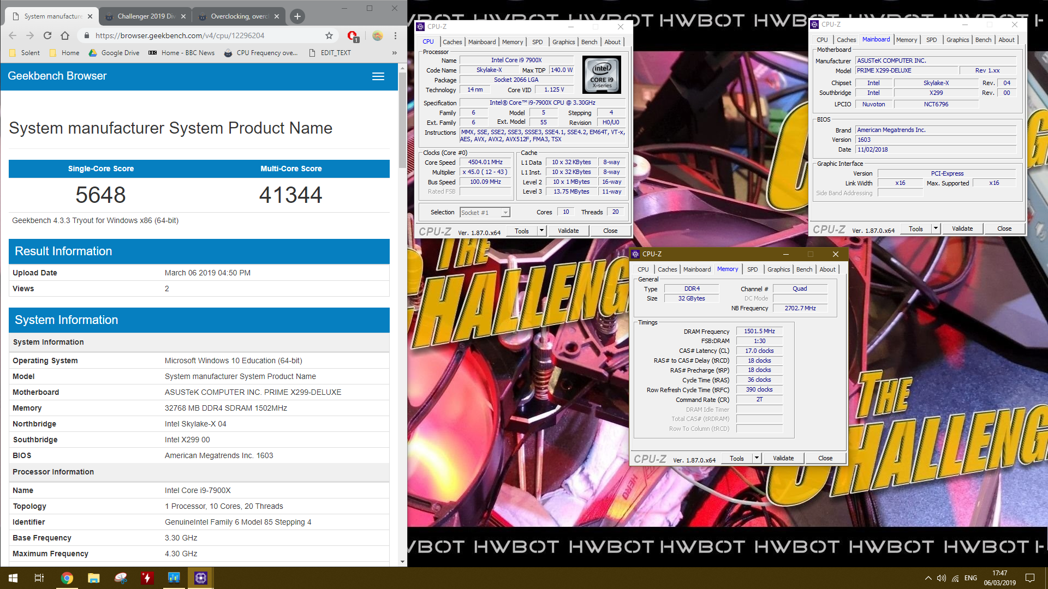This screenshot has width=1048, height=589.
Task: Open the Solent bookmark folder
Action: [x=25, y=53]
